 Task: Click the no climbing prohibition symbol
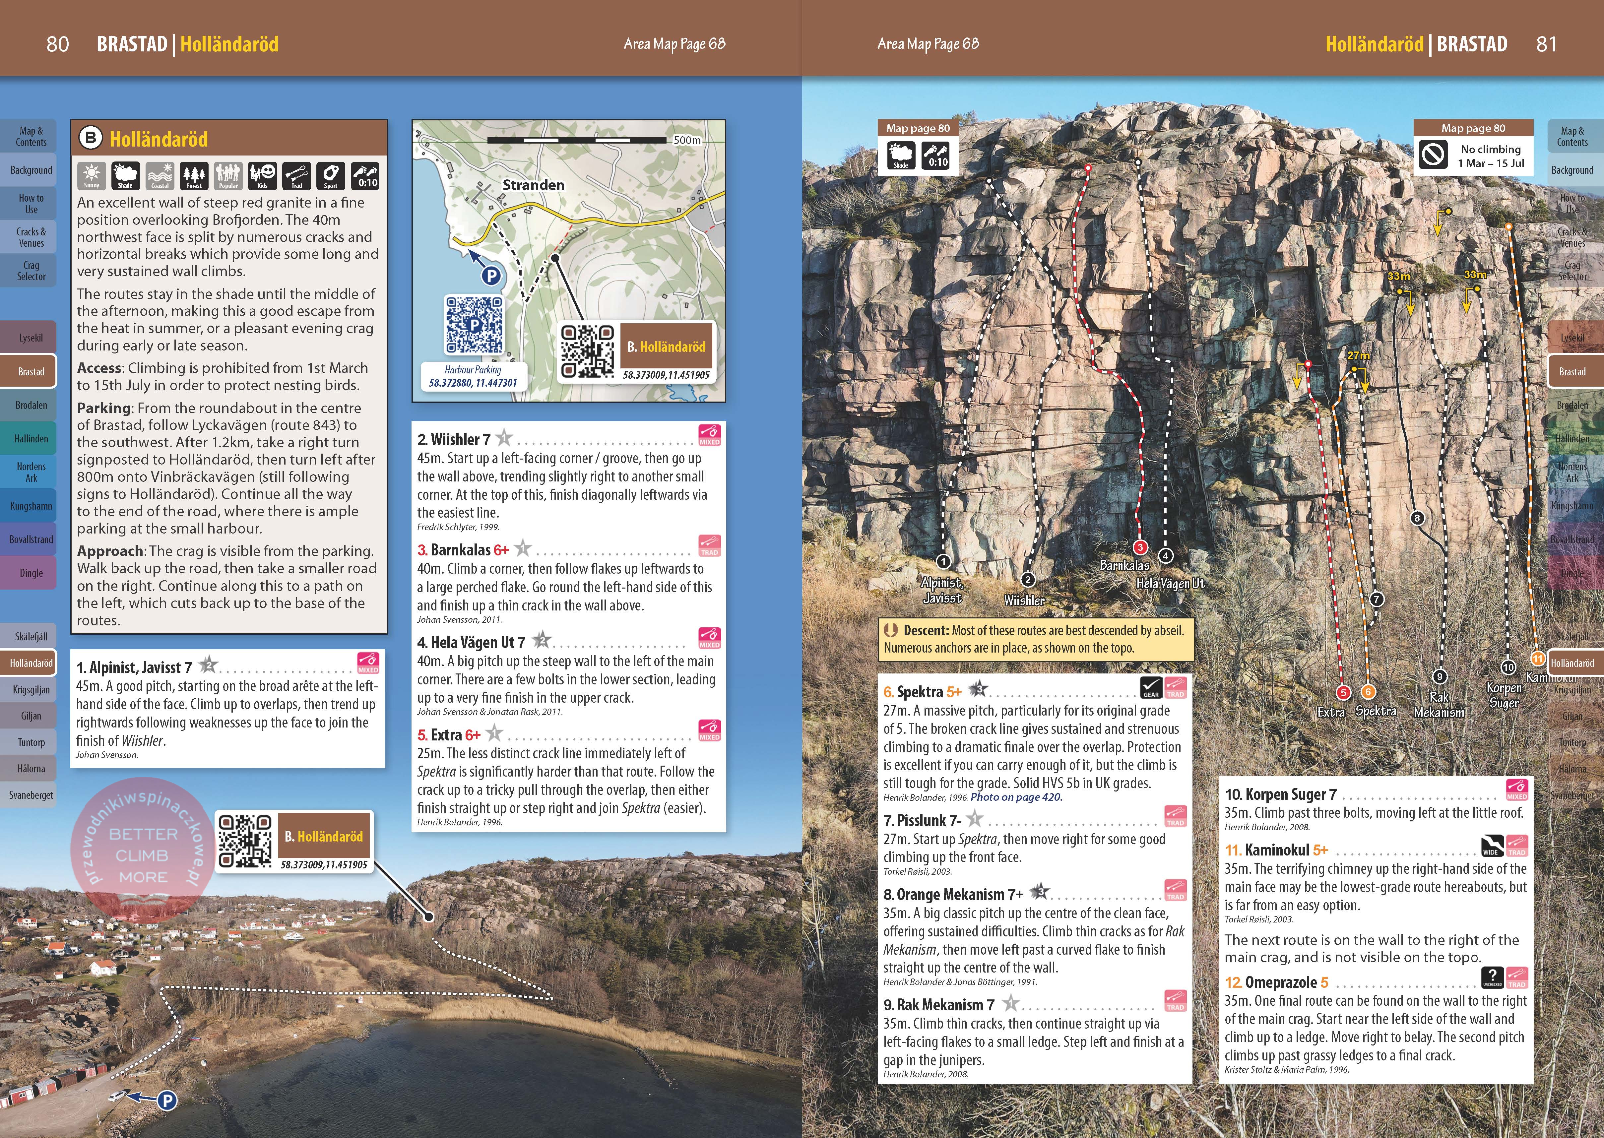point(1433,155)
